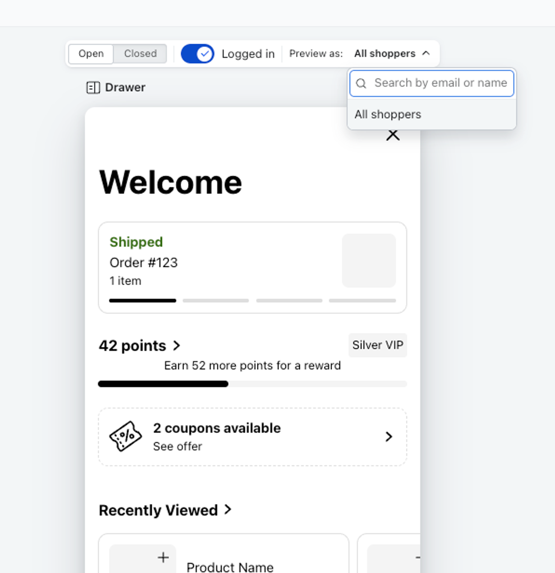Click the 1 item text
Image resolution: width=555 pixels, height=573 pixels.
pos(126,281)
